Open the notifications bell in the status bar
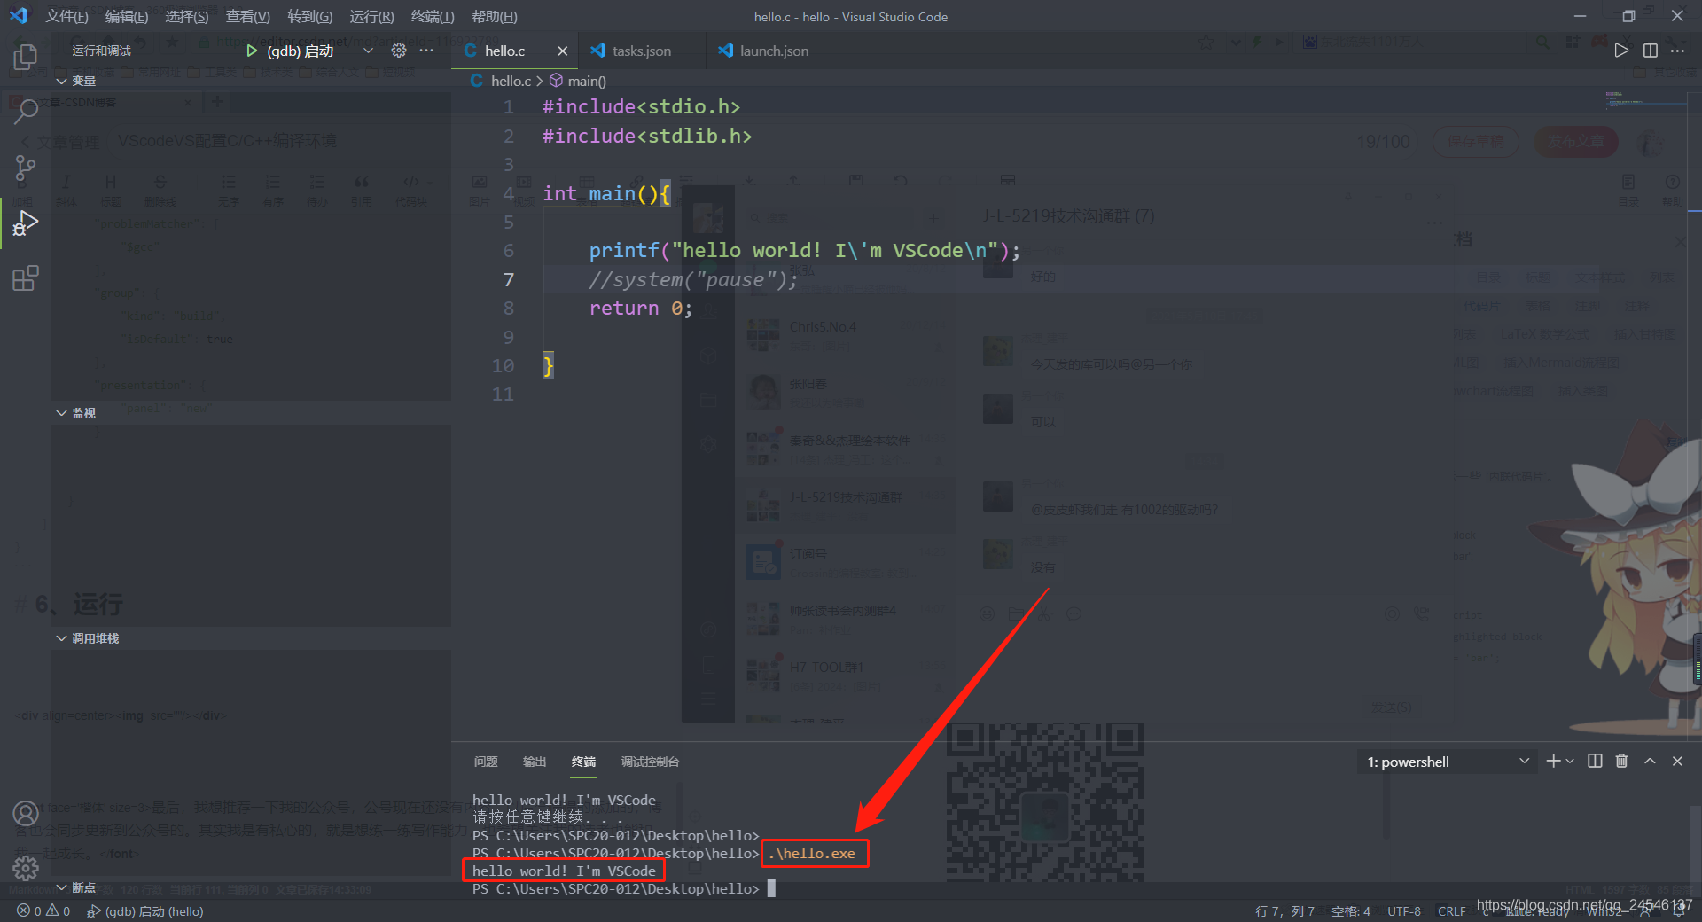The height and width of the screenshot is (922, 1702). pos(1680,911)
